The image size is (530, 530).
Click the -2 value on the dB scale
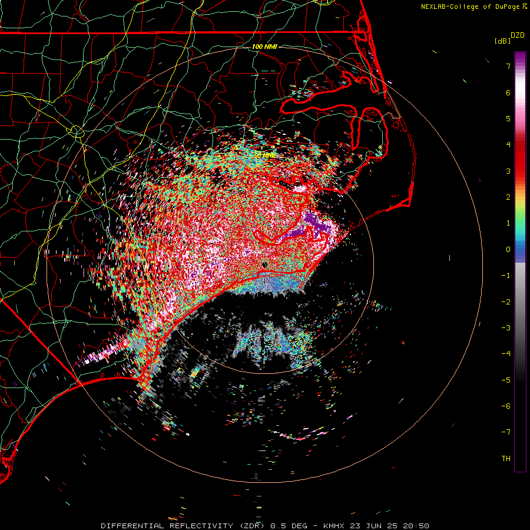(x=506, y=302)
